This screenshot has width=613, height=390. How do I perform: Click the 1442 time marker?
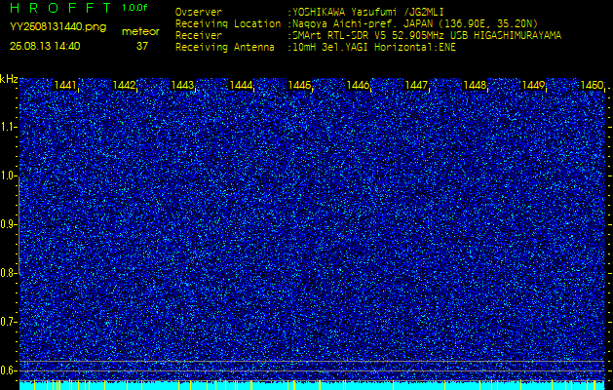(x=124, y=85)
